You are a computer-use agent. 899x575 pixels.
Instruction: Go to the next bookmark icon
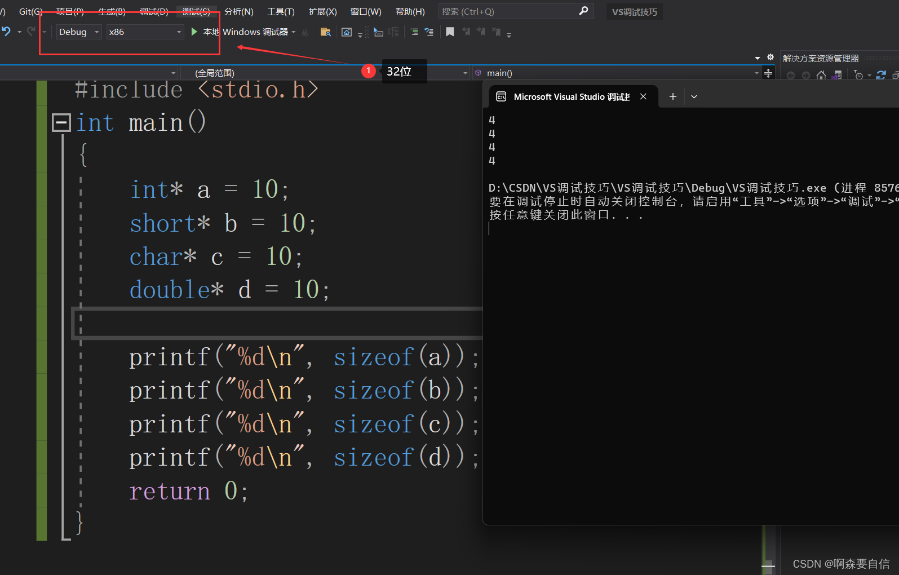coord(481,32)
